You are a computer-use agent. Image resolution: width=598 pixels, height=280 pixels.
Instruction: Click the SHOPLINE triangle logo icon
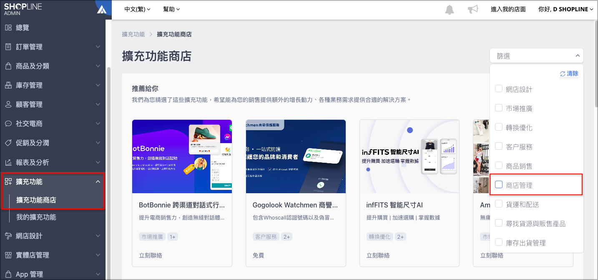click(x=101, y=9)
